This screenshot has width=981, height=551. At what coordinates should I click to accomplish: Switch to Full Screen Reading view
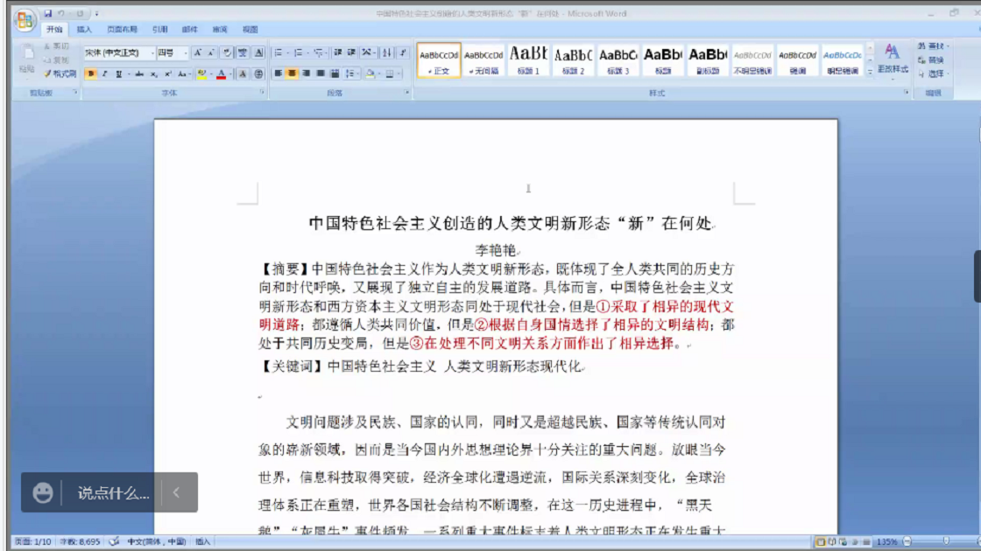[x=831, y=541]
